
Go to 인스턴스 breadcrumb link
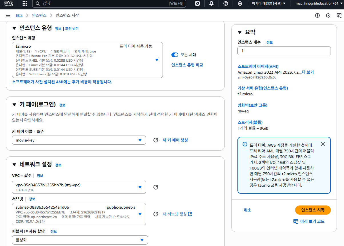[39, 15]
